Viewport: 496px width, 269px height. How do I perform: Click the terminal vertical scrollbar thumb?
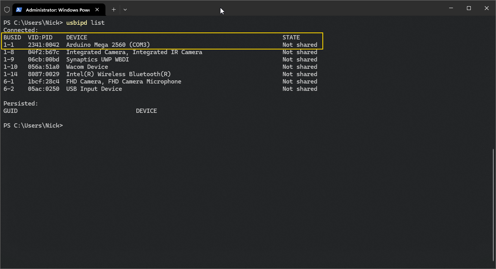pos(493,204)
